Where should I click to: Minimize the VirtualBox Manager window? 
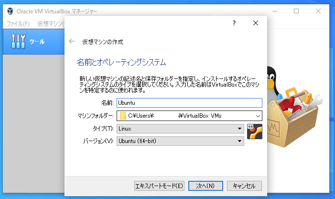click(x=275, y=11)
